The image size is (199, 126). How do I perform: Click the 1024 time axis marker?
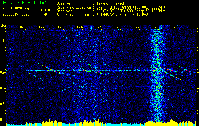pos(79,27)
